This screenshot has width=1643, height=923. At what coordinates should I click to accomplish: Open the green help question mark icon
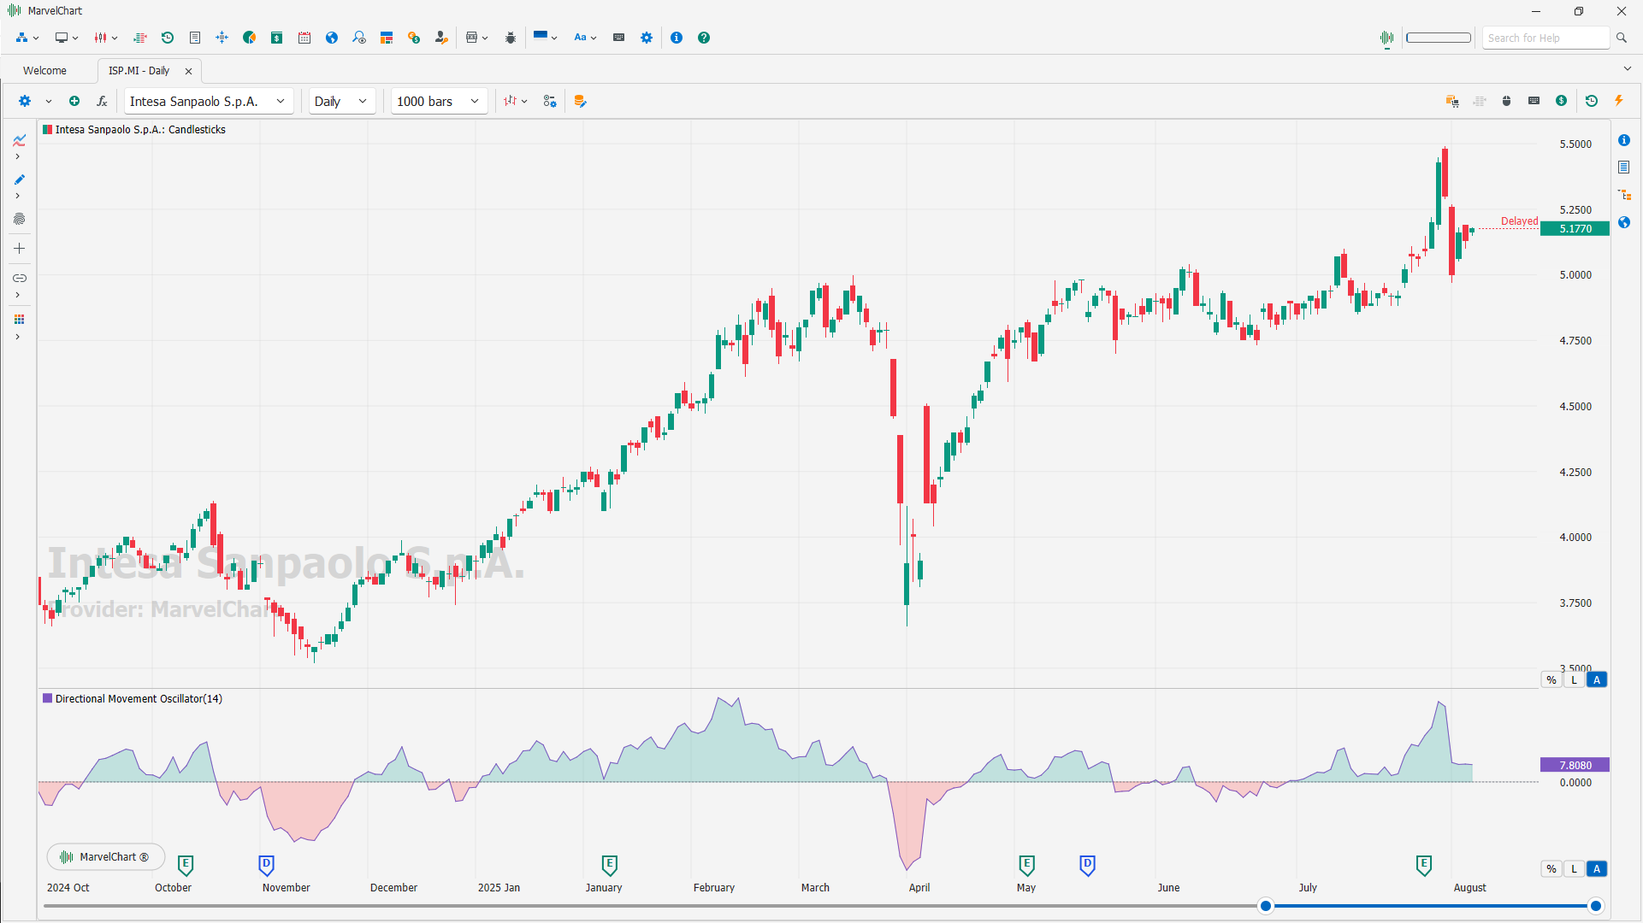coord(704,38)
